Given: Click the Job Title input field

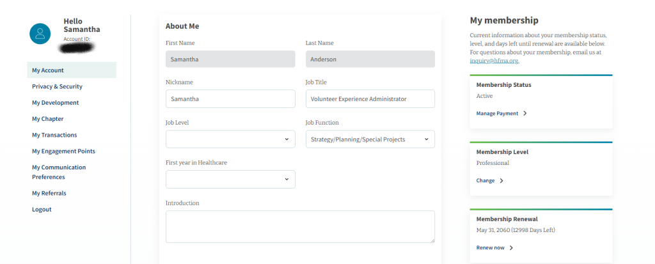Looking at the screenshot, I should pyautogui.click(x=370, y=99).
